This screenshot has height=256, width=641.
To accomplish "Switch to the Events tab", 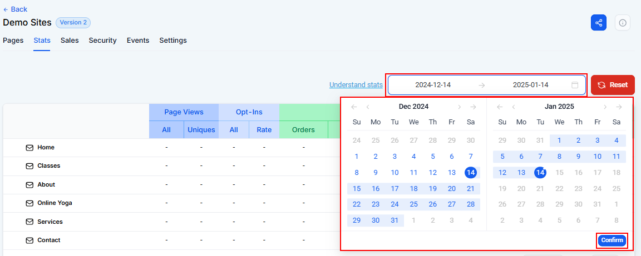I will (x=138, y=41).
